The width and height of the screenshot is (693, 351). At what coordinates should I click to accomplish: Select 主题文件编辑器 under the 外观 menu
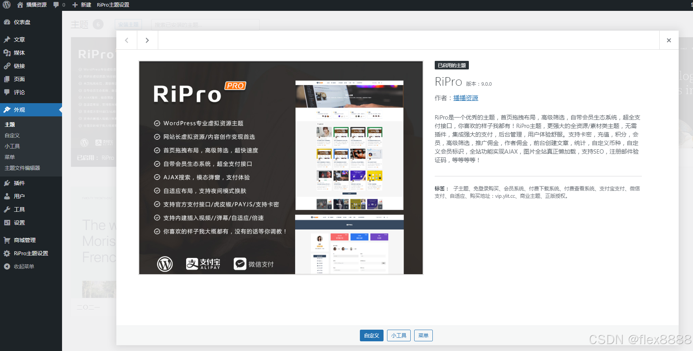22,168
